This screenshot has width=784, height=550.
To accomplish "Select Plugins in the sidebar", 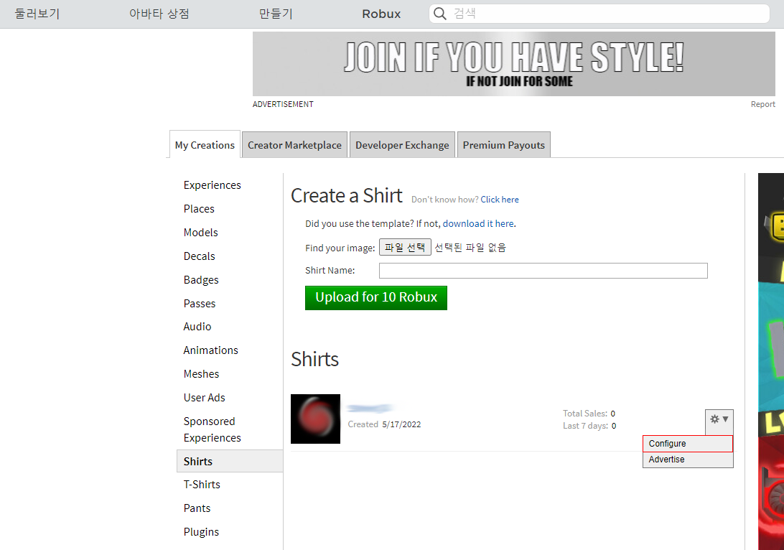I will point(201,532).
